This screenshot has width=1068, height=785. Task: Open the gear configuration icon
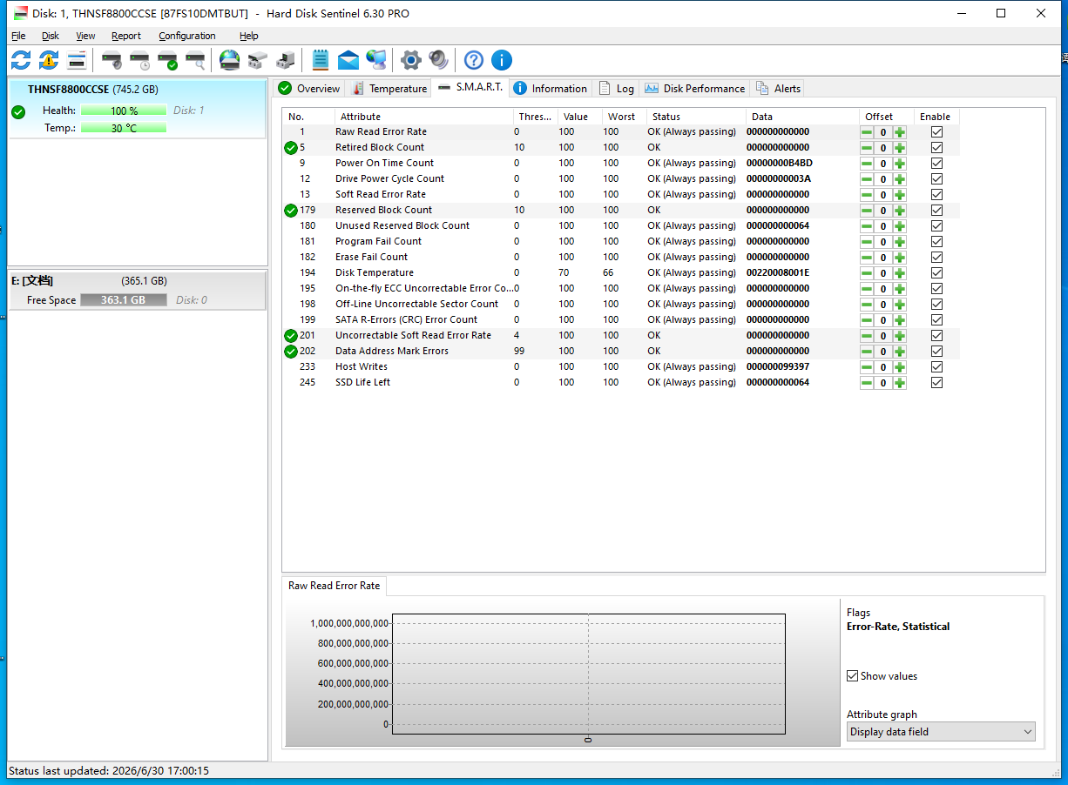[x=411, y=60]
